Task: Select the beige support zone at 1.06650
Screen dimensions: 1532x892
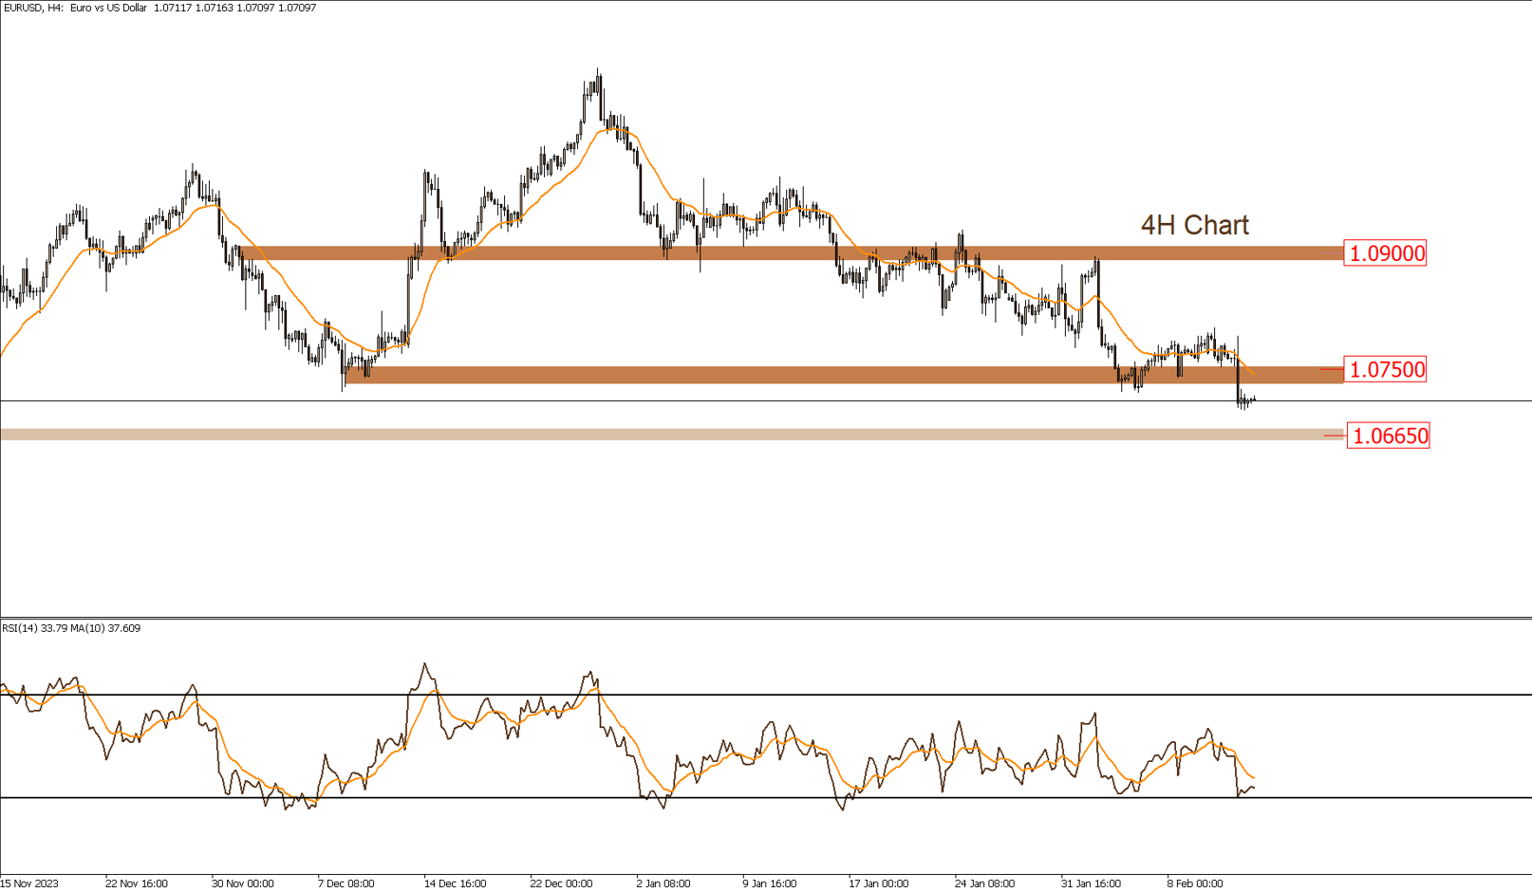Action: 664,434
